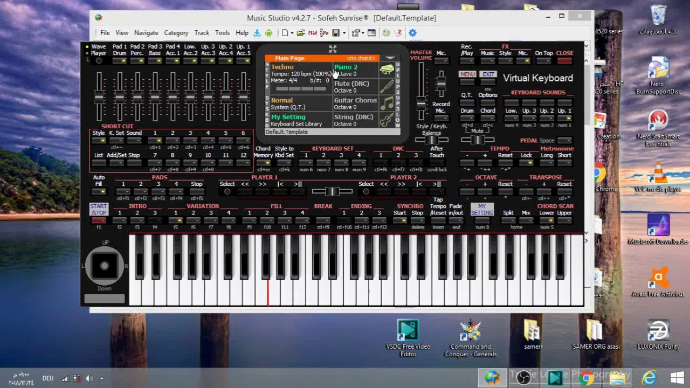
Task: Open settings with the blue gear icon
Action: coord(412,33)
